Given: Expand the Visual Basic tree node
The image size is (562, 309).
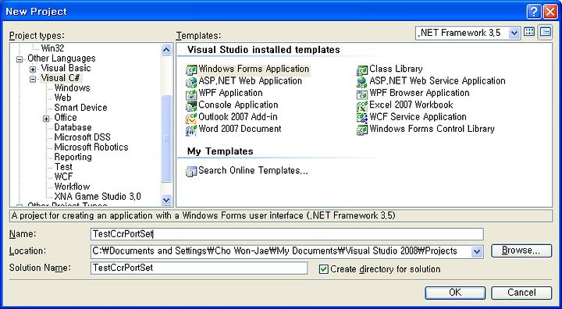Looking at the screenshot, I should pos(33,69).
